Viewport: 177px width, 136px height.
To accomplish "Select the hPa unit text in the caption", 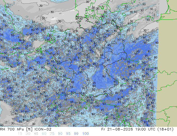I will click(20, 129).
